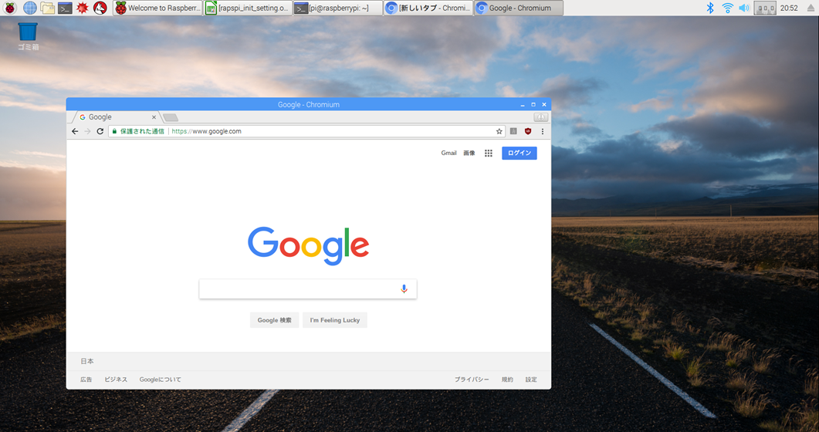
Task: Click I'm Feeling Lucky button
Action: 335,320
